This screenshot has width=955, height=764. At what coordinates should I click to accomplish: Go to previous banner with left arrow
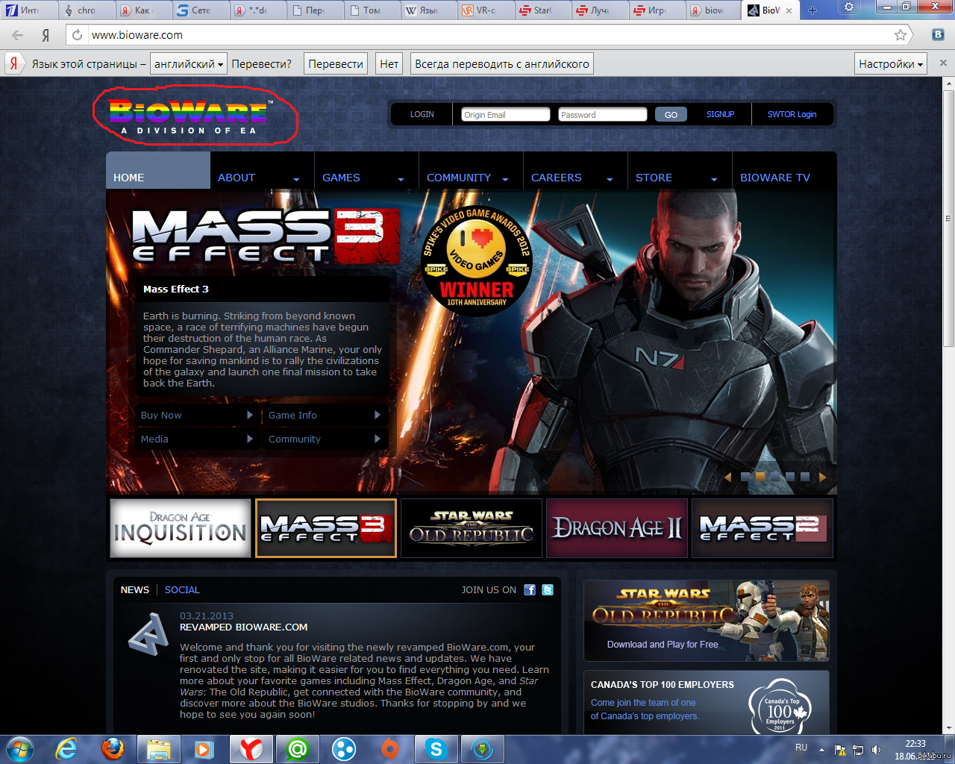[x=727, y=477]
